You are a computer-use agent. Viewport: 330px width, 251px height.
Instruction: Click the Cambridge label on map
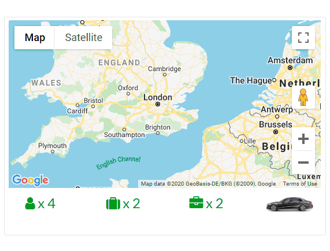(164, 69)
